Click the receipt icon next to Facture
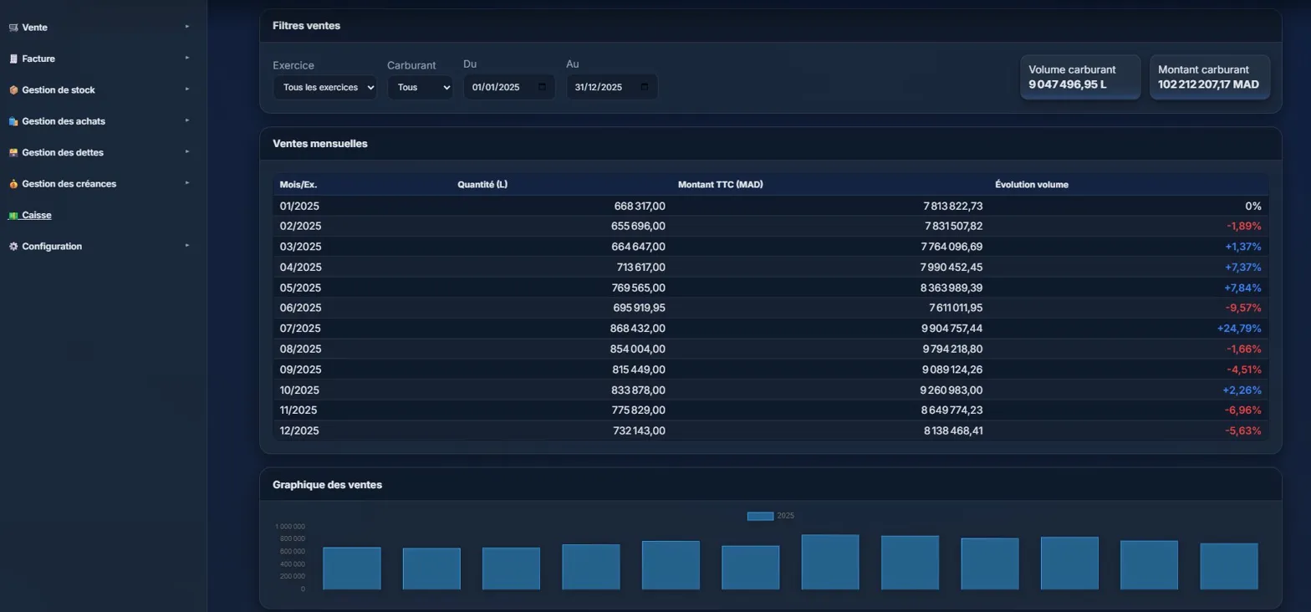Viewport: 1311px width, 612px height. [13, 59]
